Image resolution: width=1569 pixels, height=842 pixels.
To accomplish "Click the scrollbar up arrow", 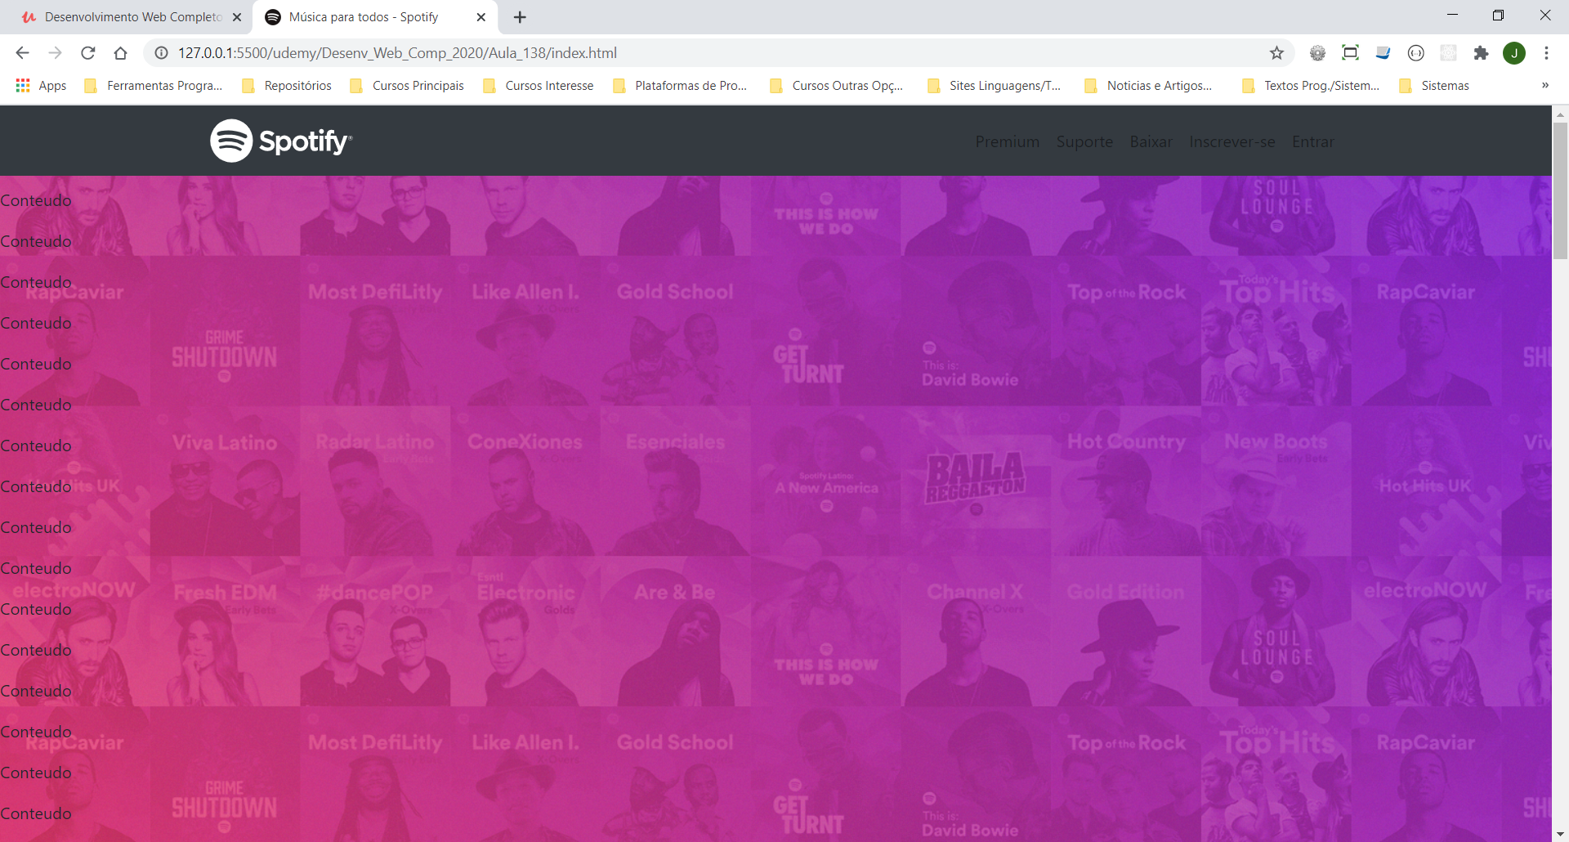I will pos(1560,114).
